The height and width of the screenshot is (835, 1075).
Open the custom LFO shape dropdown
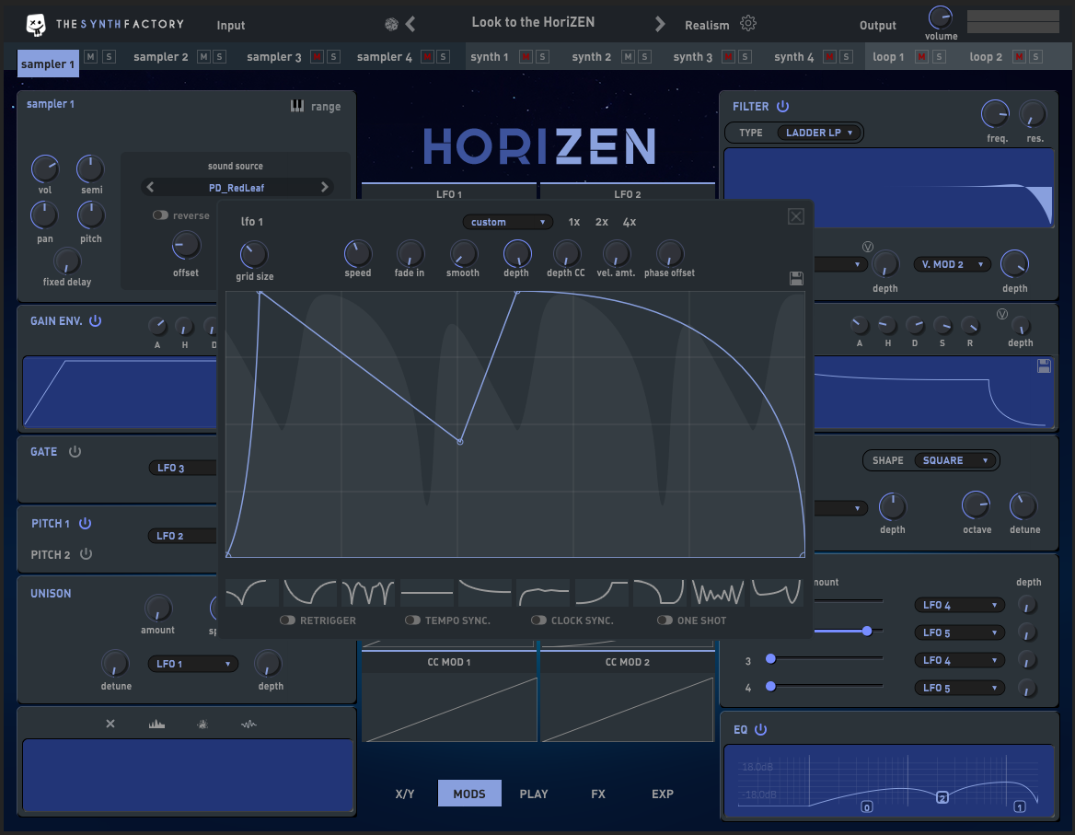(507, 222)
